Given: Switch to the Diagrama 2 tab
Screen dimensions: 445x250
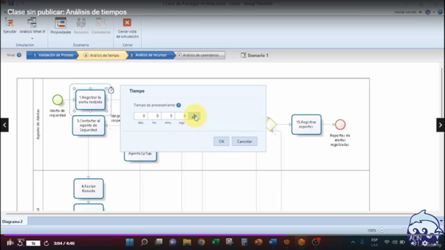Looking at the screenshot, I should [13, 222].
